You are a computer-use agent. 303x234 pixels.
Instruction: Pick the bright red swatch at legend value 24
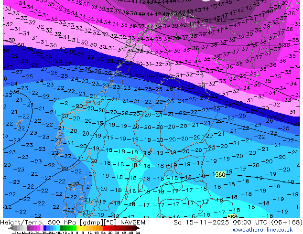pyautogui.click(x=104, y=228)
